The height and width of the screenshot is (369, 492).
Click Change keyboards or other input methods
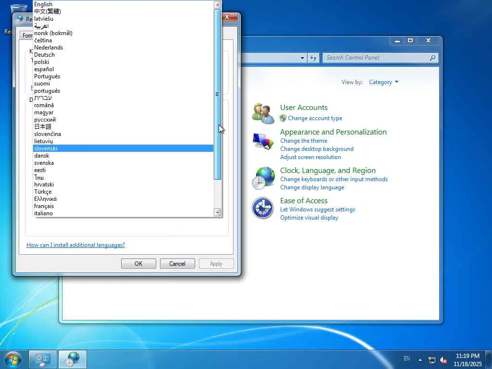pos(334,179)
